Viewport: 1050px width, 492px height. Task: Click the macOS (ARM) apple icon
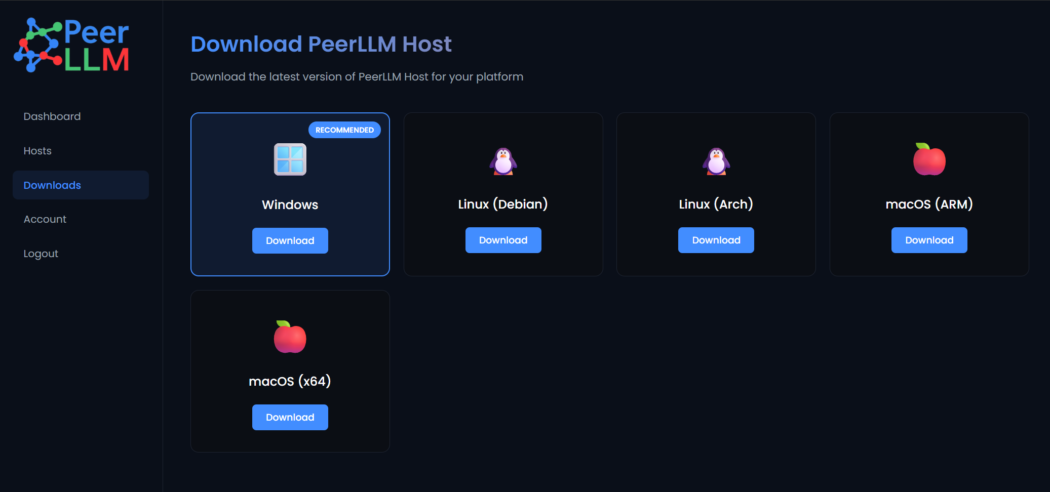[x=929, y=159]
